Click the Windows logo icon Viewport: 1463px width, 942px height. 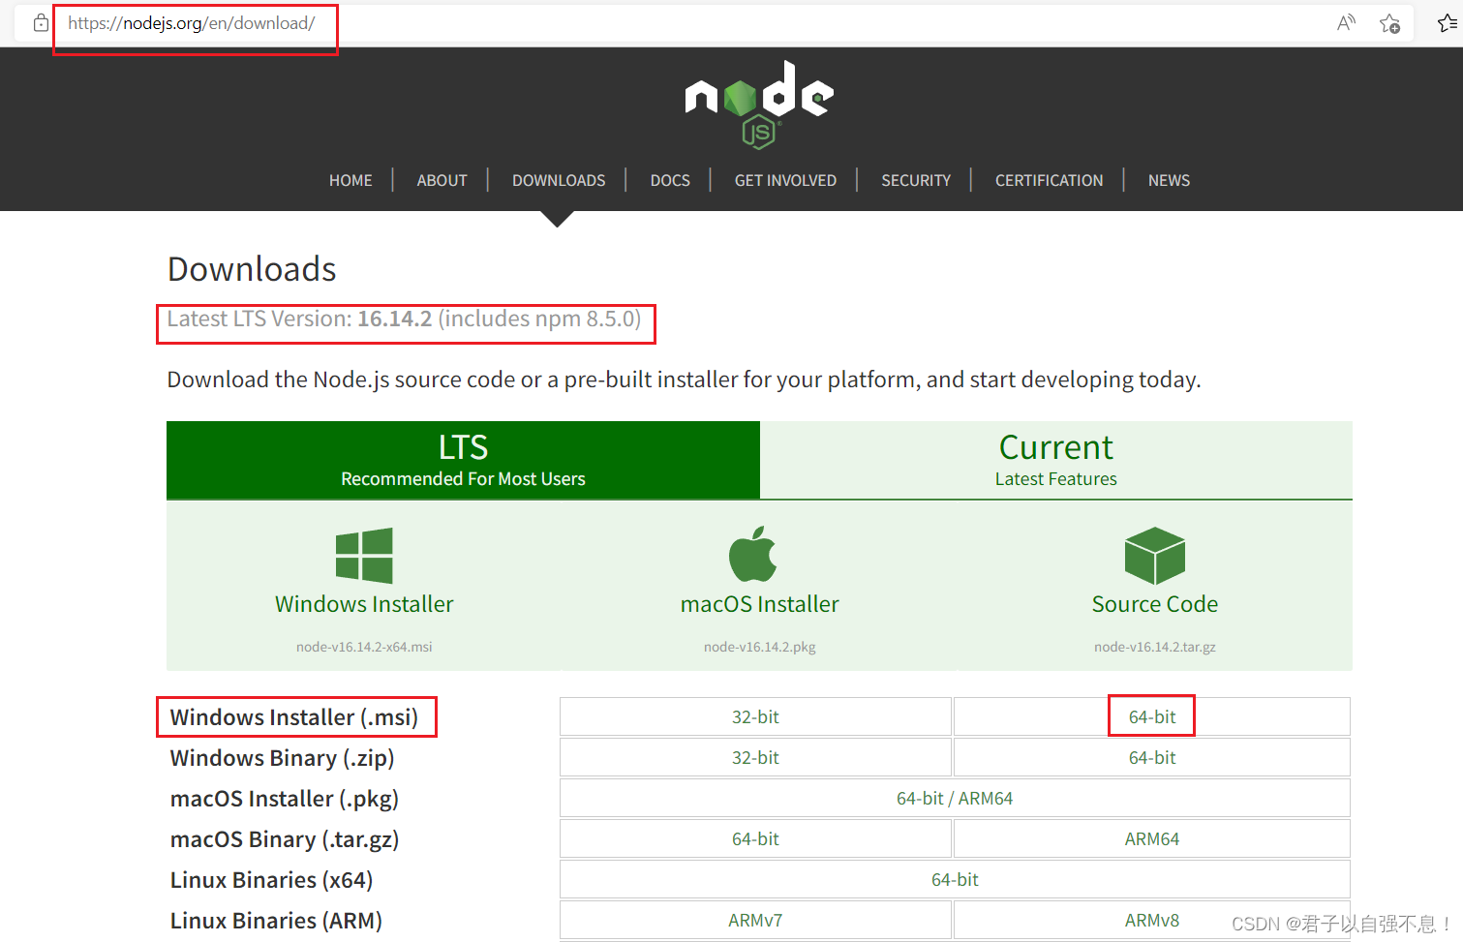[x=364, y=556]
